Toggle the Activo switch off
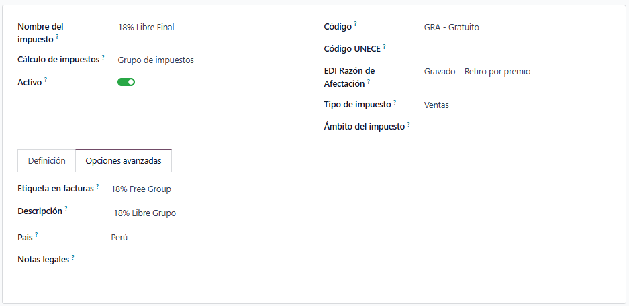 point(126,82)
